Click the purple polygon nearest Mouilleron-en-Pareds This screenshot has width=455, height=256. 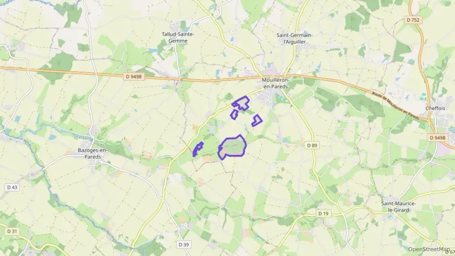[x=242, y=103]
